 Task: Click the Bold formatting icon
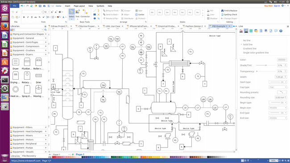point(24,17)
